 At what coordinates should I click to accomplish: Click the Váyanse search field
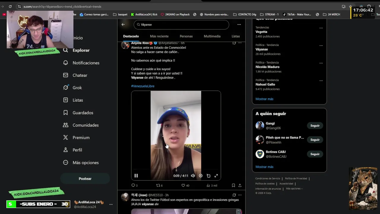[181, 25]
